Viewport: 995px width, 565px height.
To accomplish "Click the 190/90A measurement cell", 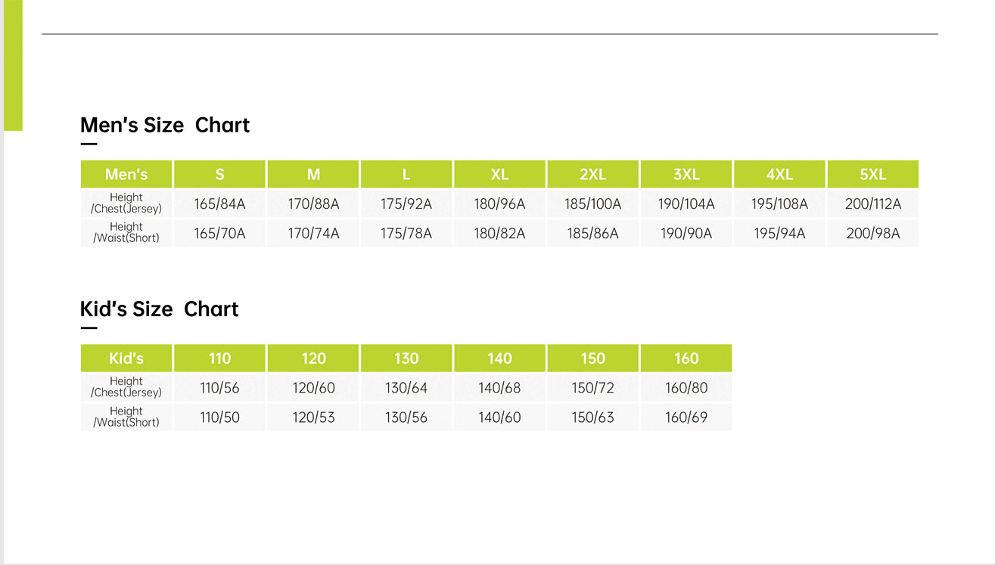I will coord(686,234).
